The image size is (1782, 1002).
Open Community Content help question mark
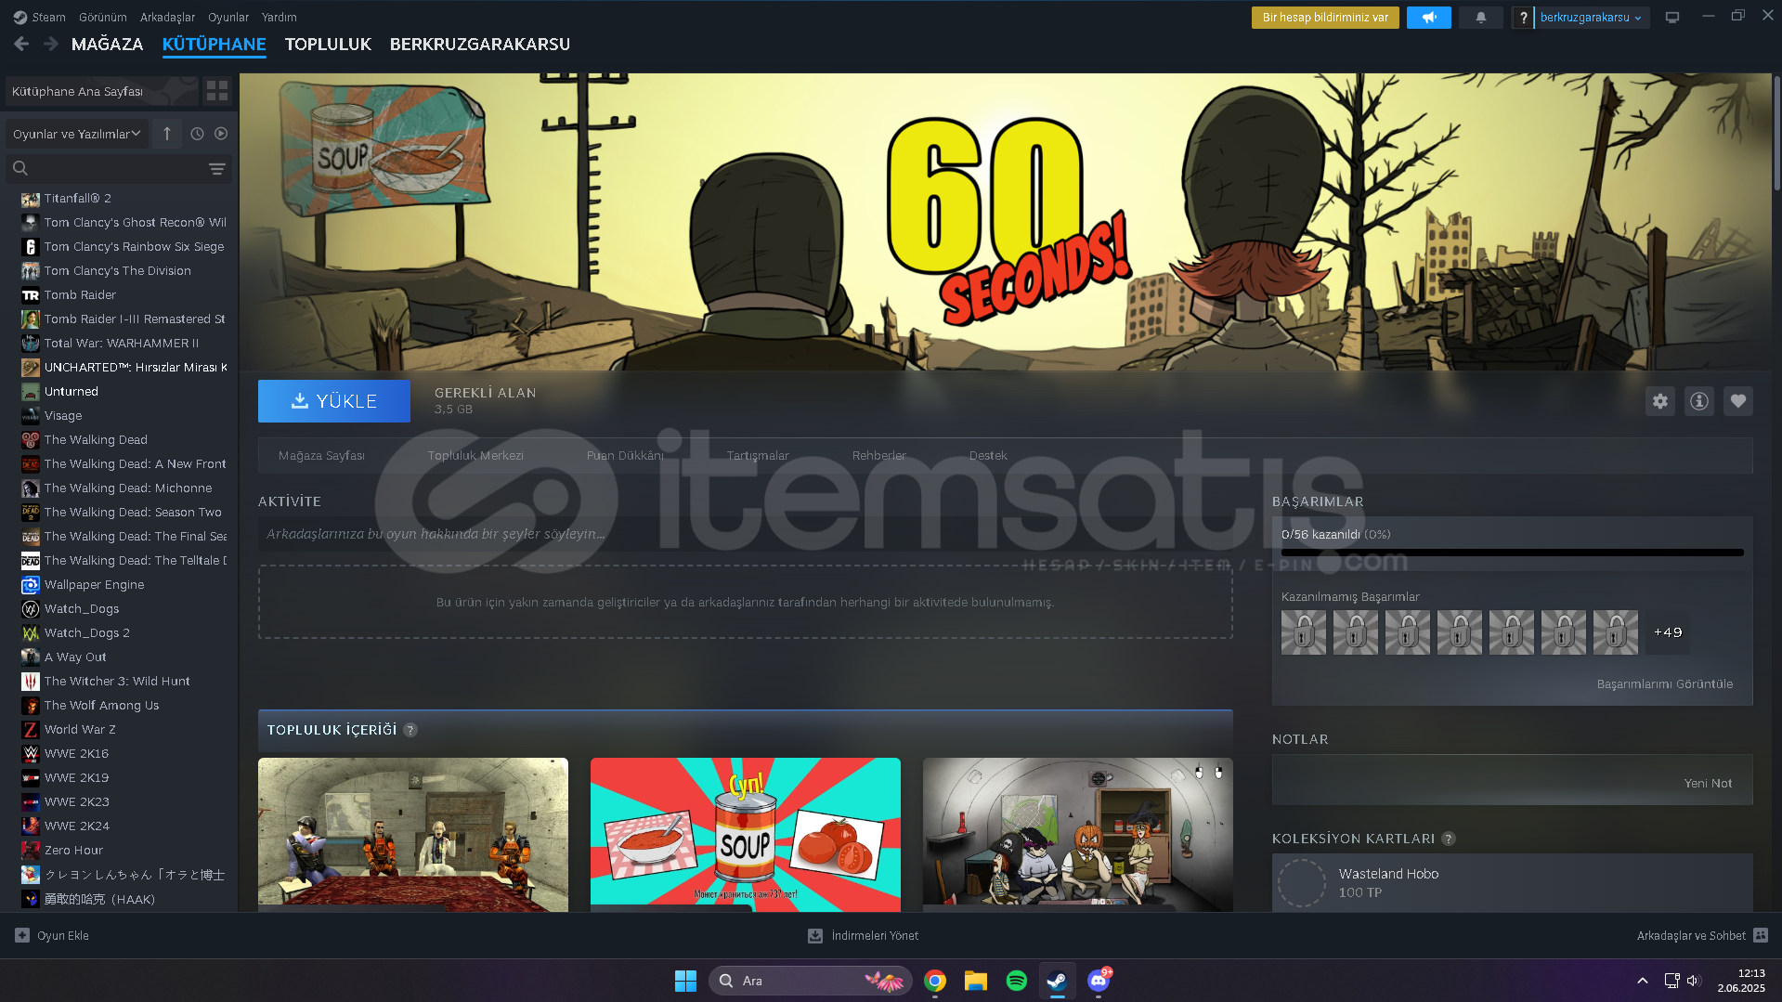[x=410, y=730]
